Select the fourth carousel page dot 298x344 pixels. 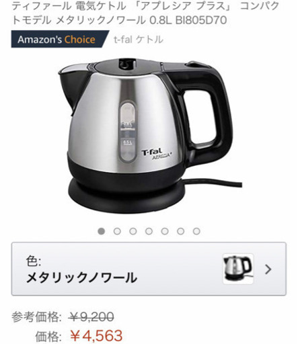tap(149, 231)
